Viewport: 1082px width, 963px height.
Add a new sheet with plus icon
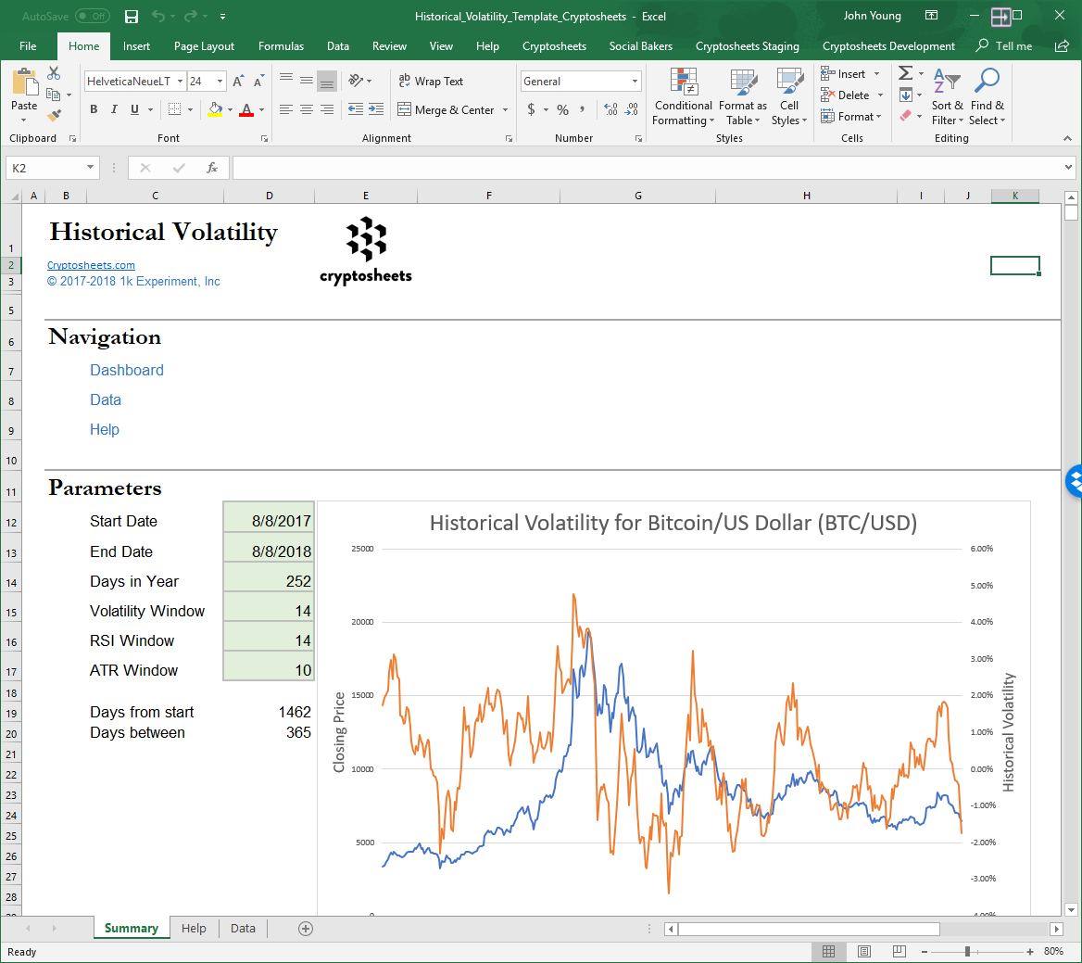(306, 929)
